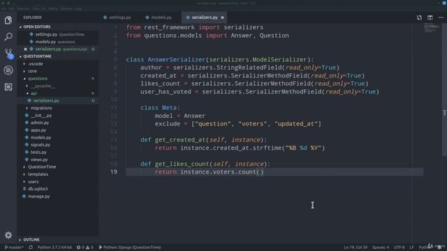Open the Source Control view
This screenshot has width=447, height=251.
click(x=8, y=53)
